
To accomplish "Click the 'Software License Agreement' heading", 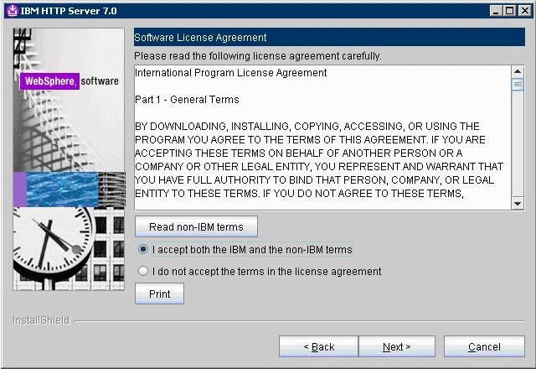I will (x=200, y=37).
